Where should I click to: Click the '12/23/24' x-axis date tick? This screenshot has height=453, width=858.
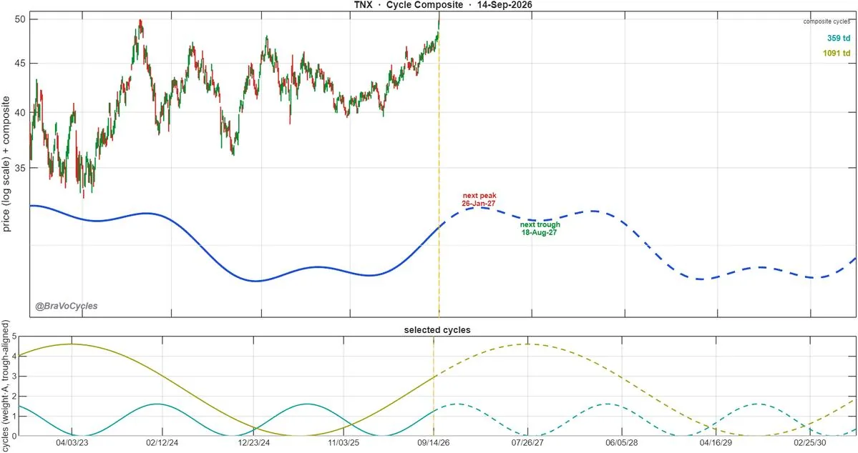coord(253,442)
